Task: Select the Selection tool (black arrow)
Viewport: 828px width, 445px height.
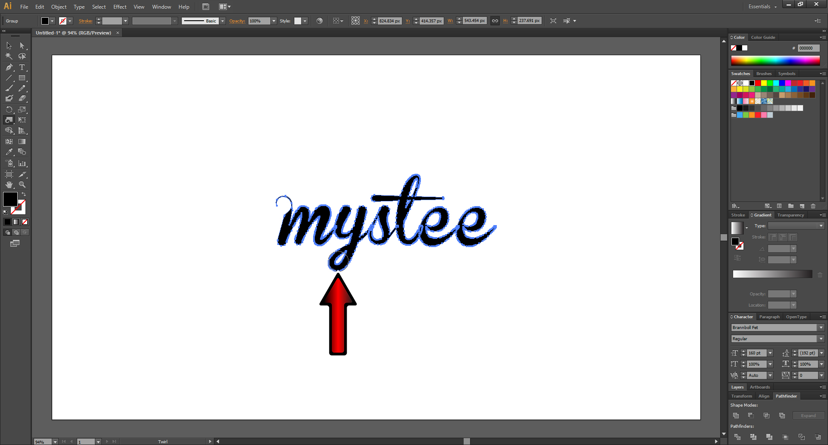Action: [x=9, y=46]
